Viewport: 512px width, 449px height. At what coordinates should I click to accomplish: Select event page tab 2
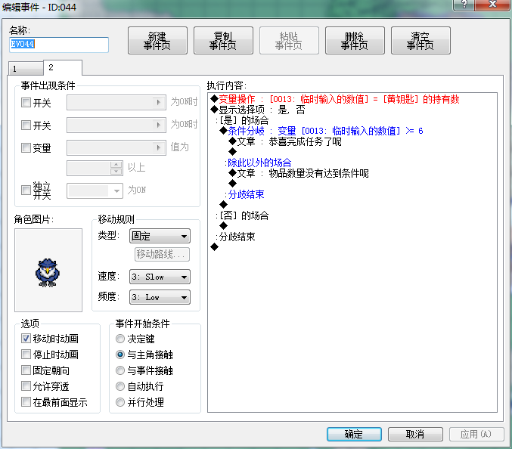pyautogui.click(x=62, y=67)
